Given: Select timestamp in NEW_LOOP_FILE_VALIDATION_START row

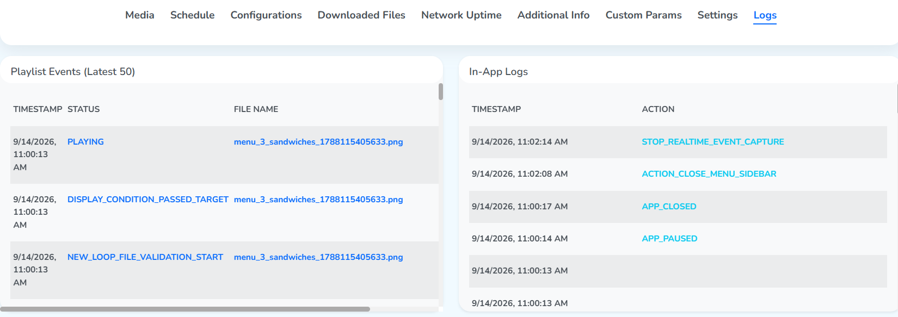Looking at the screenshot, I should [35, 270].
